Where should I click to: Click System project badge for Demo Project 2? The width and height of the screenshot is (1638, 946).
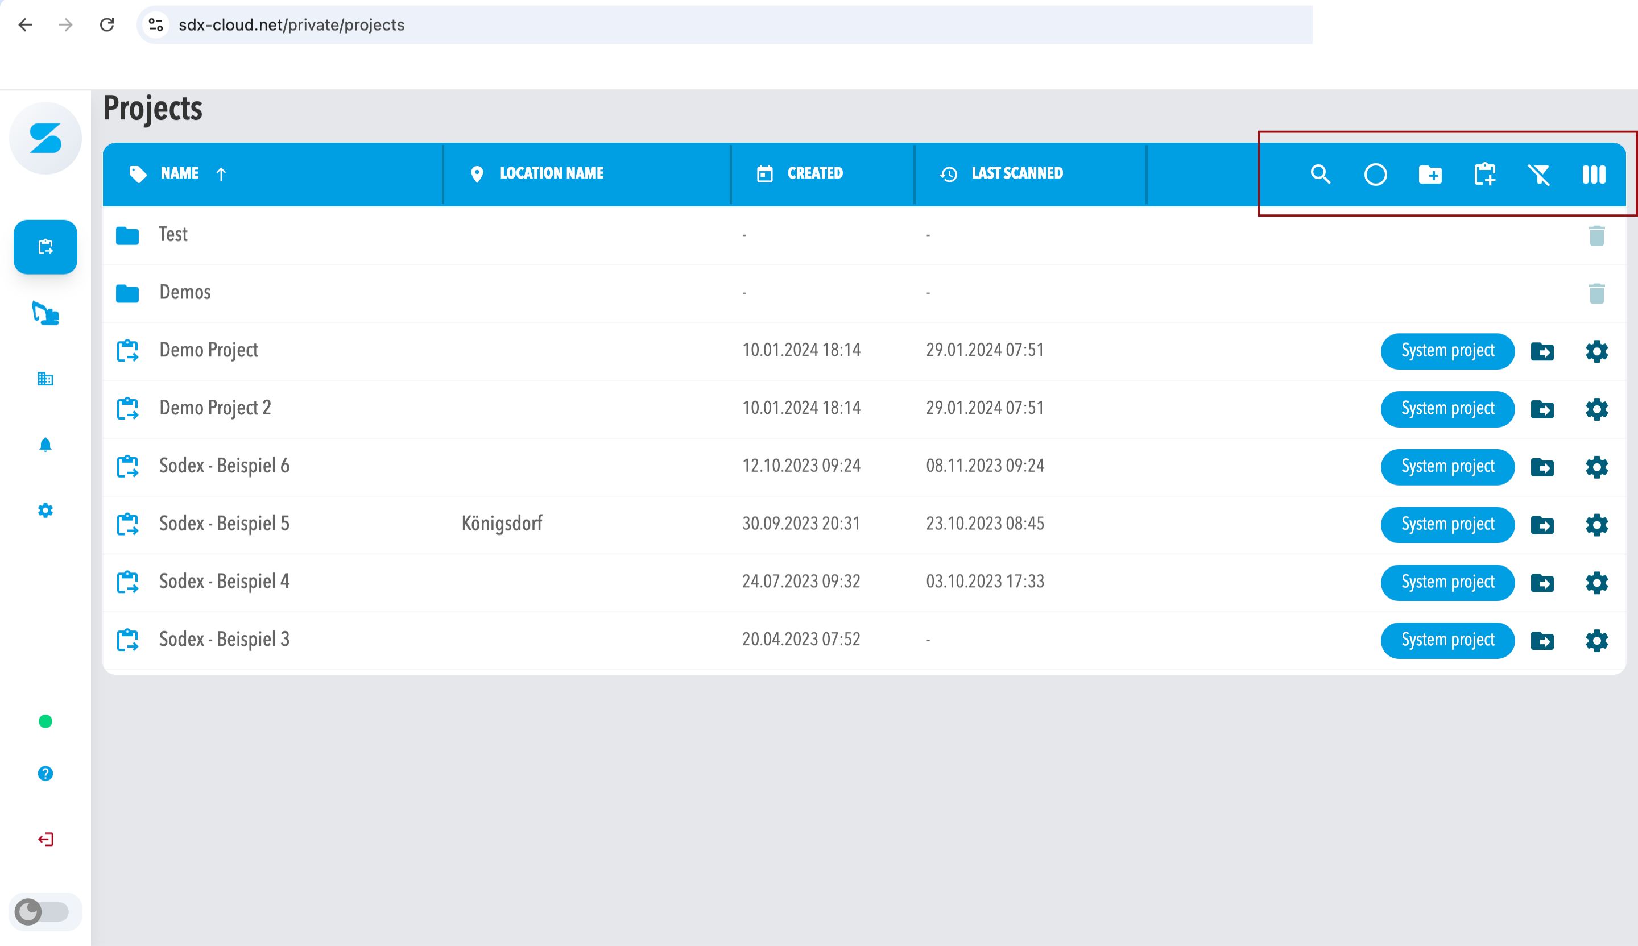[x=1447, y=409]
